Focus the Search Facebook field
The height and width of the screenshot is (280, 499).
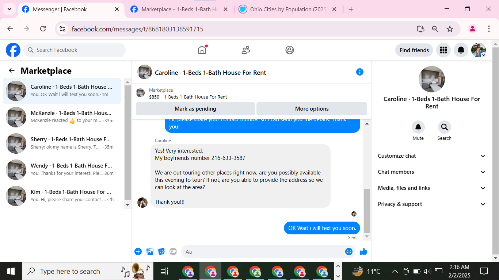point(75,50)
